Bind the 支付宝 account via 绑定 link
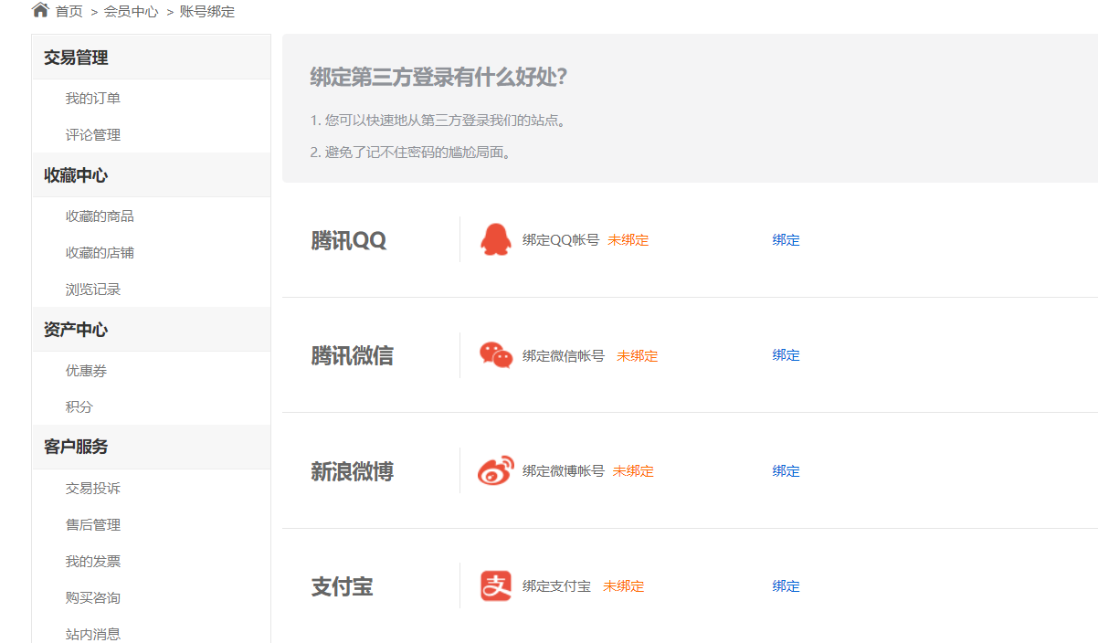The width and height of the screenshot is (1098, 643). coord(786,586)
